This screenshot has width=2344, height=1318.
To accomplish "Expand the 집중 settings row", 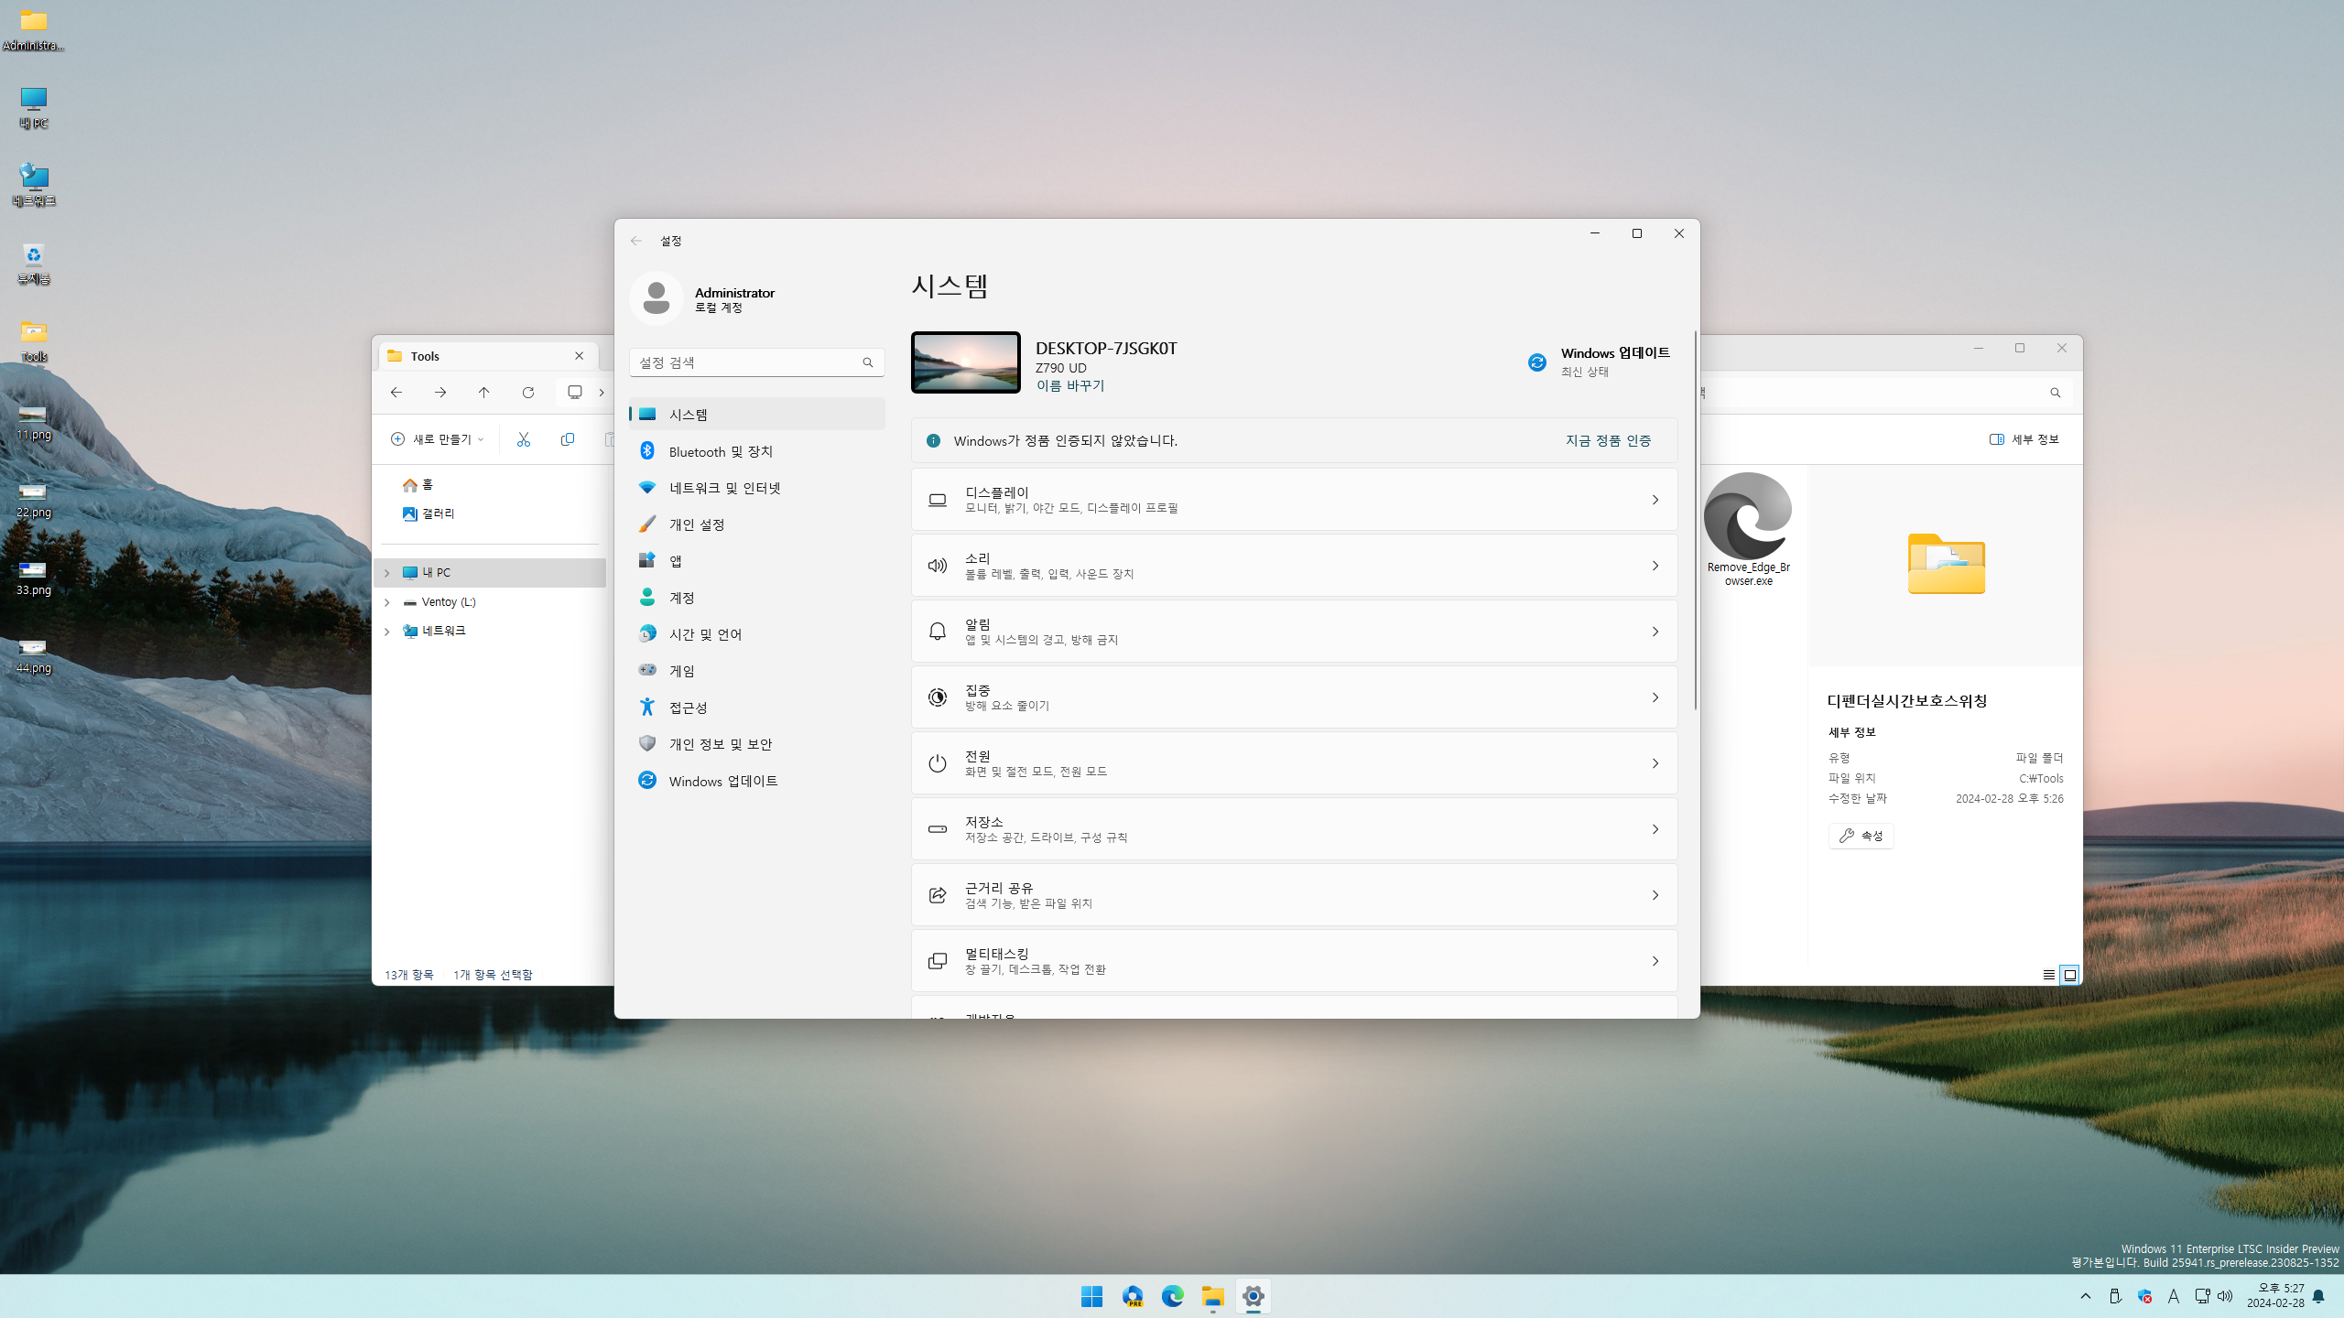I will [x=1294, y=697].
